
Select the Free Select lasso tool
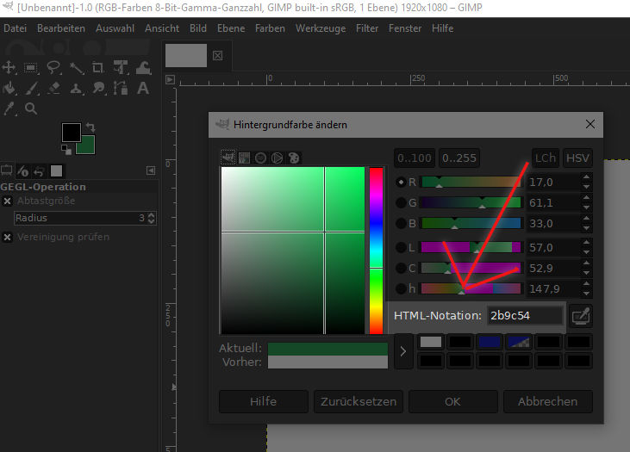tap(53, 67)
